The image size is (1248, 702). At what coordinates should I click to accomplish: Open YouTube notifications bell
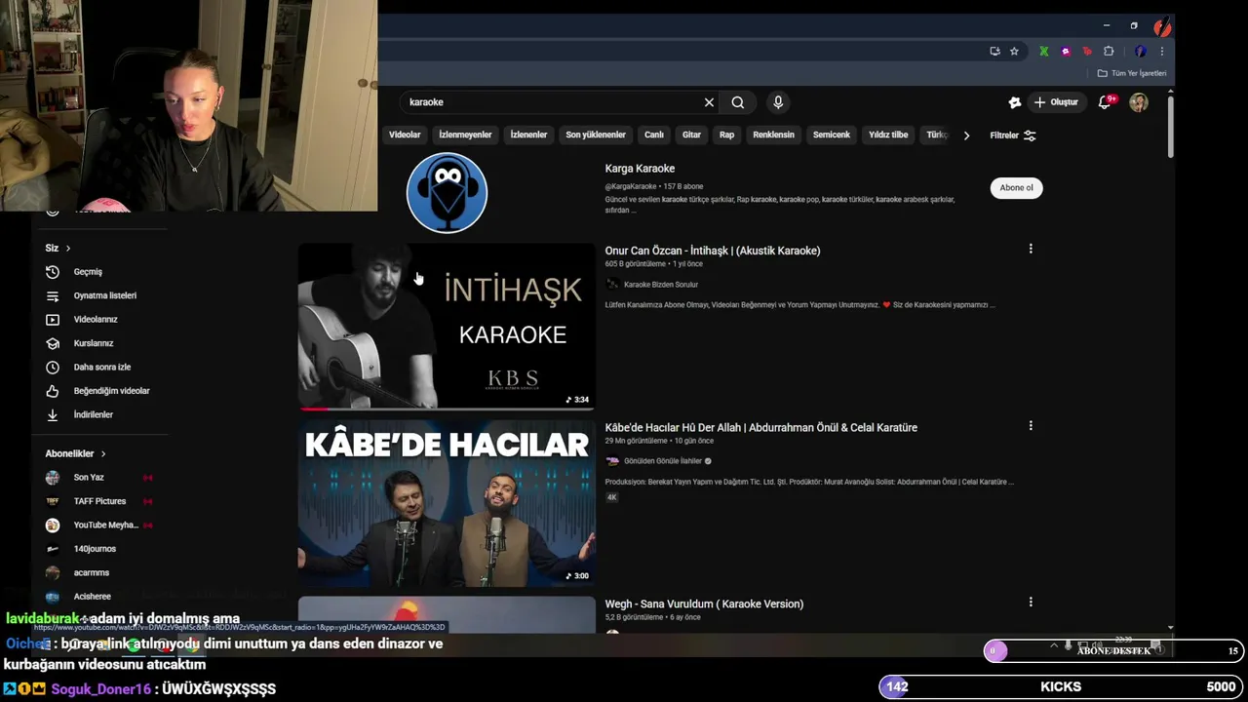point(1105,102)
